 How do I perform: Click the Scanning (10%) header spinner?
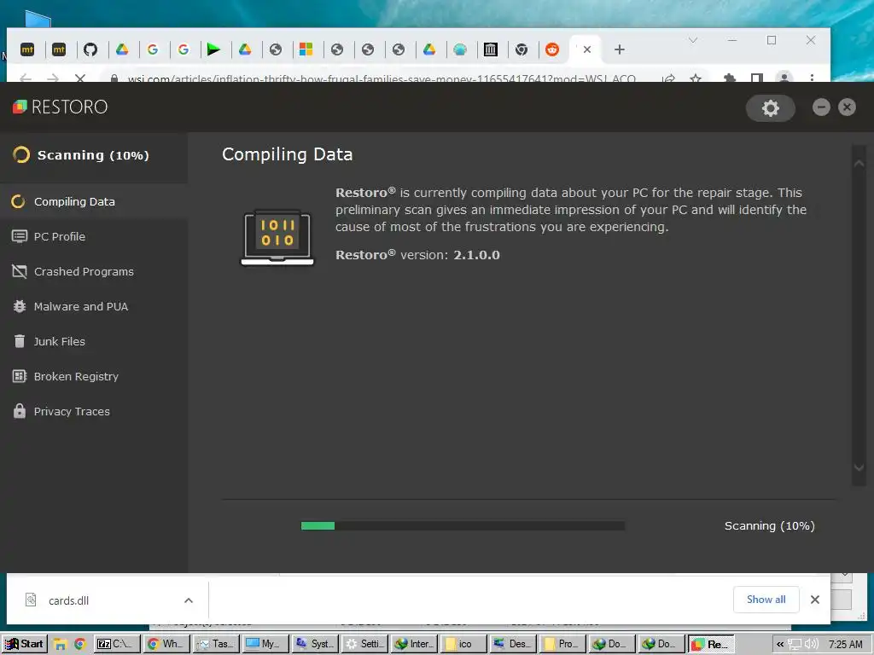21,155
